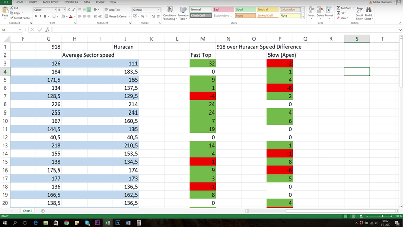The image size is (403, 227).
Task: Open the font size dropdown
Action: click(64, 10)
